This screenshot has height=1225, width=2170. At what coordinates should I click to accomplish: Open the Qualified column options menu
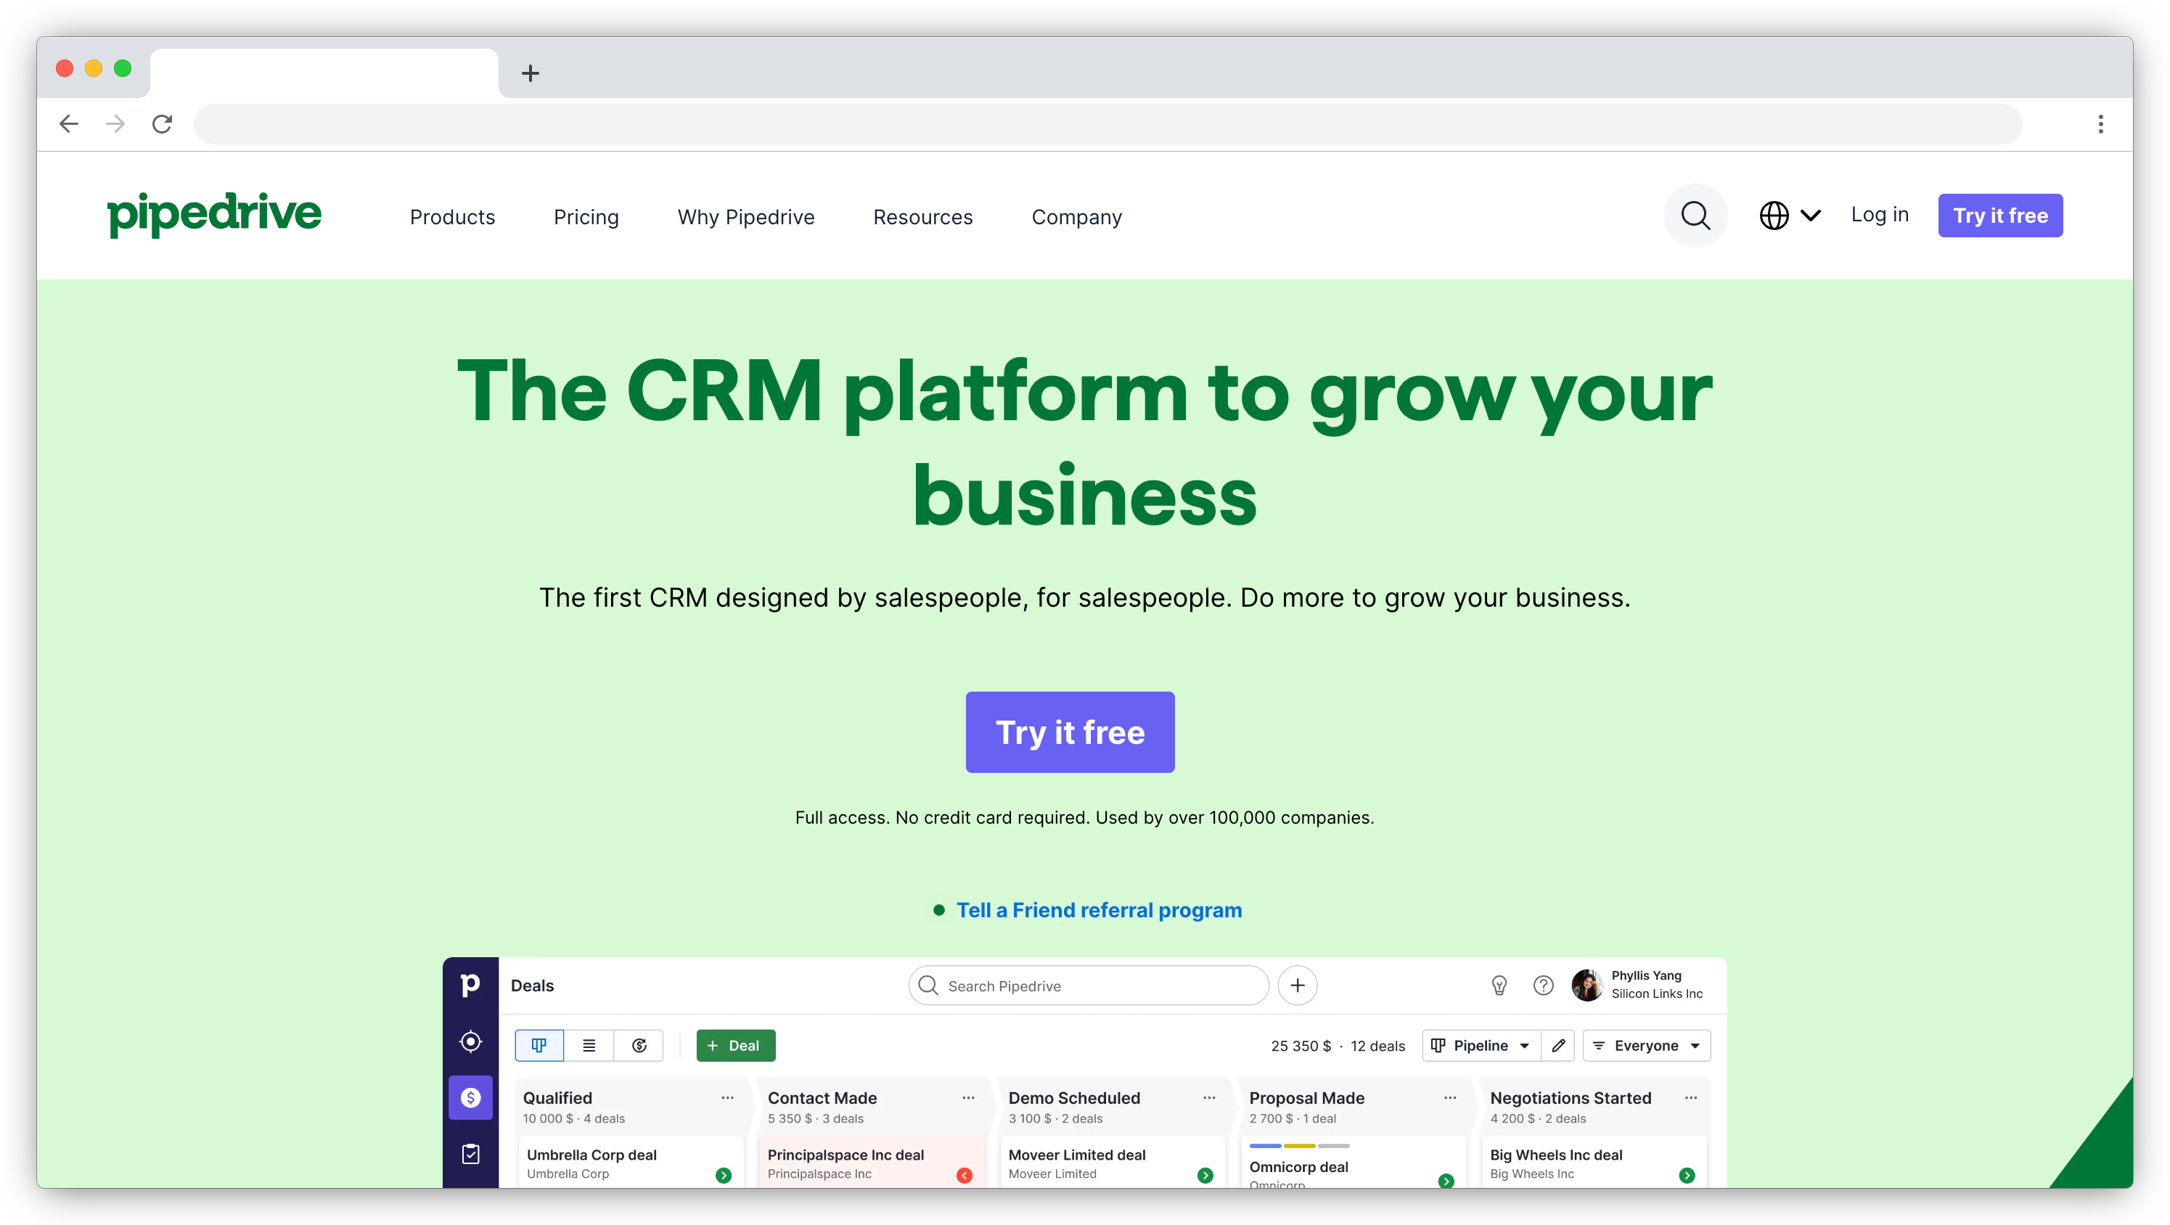[x=728, y=1097]
